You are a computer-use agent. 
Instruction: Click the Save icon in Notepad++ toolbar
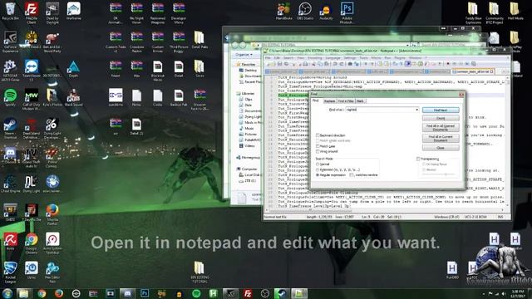pos(279,64)
